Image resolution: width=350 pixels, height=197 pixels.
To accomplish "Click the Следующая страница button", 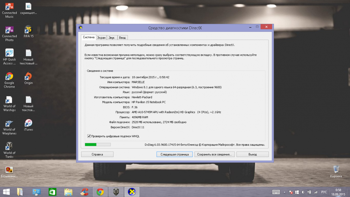I will point(174,154).
